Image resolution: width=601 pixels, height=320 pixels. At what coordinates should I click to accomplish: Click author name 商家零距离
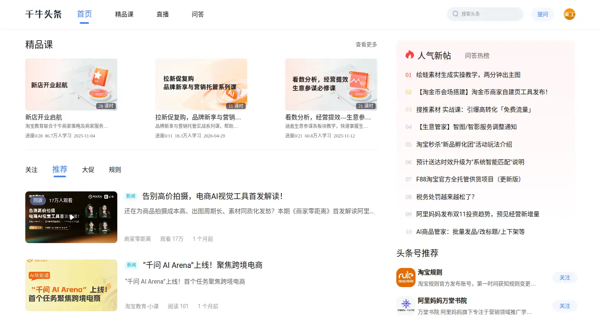click(x=138, y=239)
